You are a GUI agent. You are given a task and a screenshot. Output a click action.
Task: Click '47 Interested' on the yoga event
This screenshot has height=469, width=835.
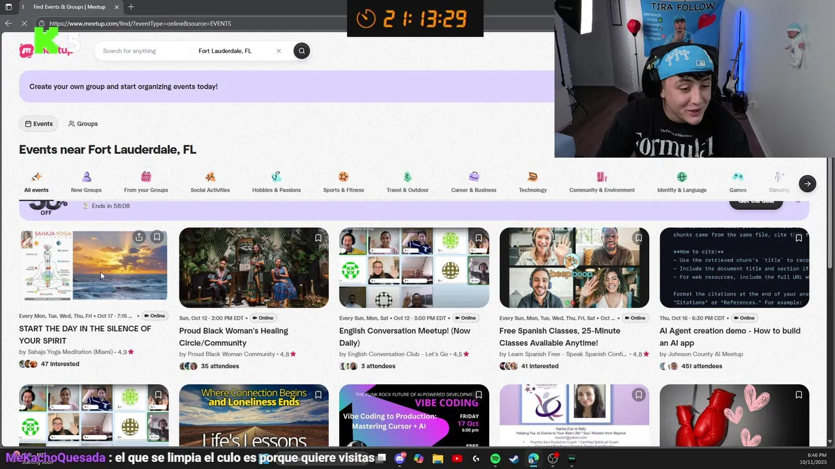tap(60, 364)
